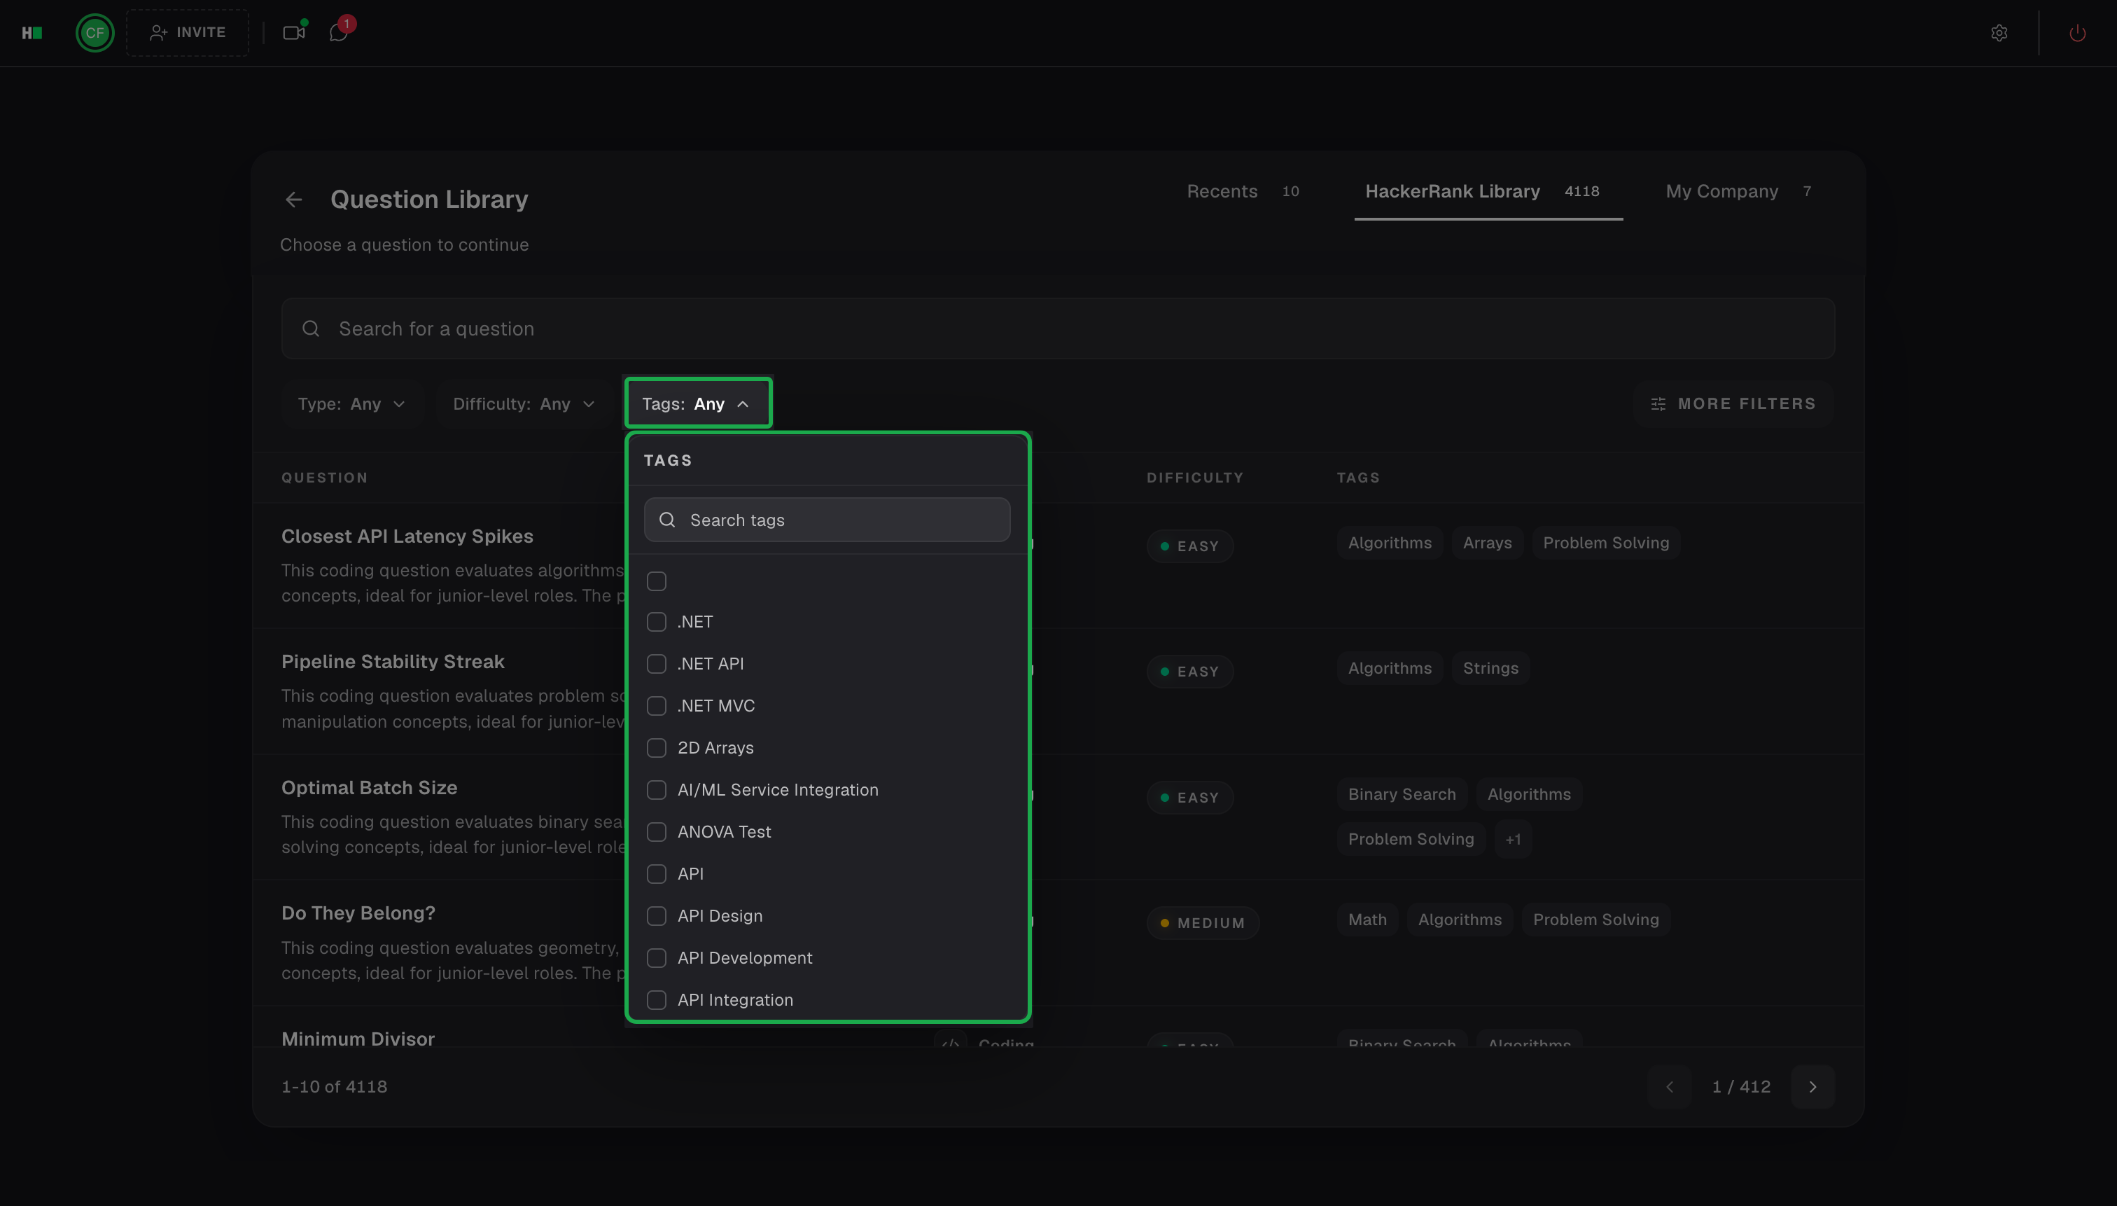
Task: Tick the API tag checkbox
Action: [657, 874]
